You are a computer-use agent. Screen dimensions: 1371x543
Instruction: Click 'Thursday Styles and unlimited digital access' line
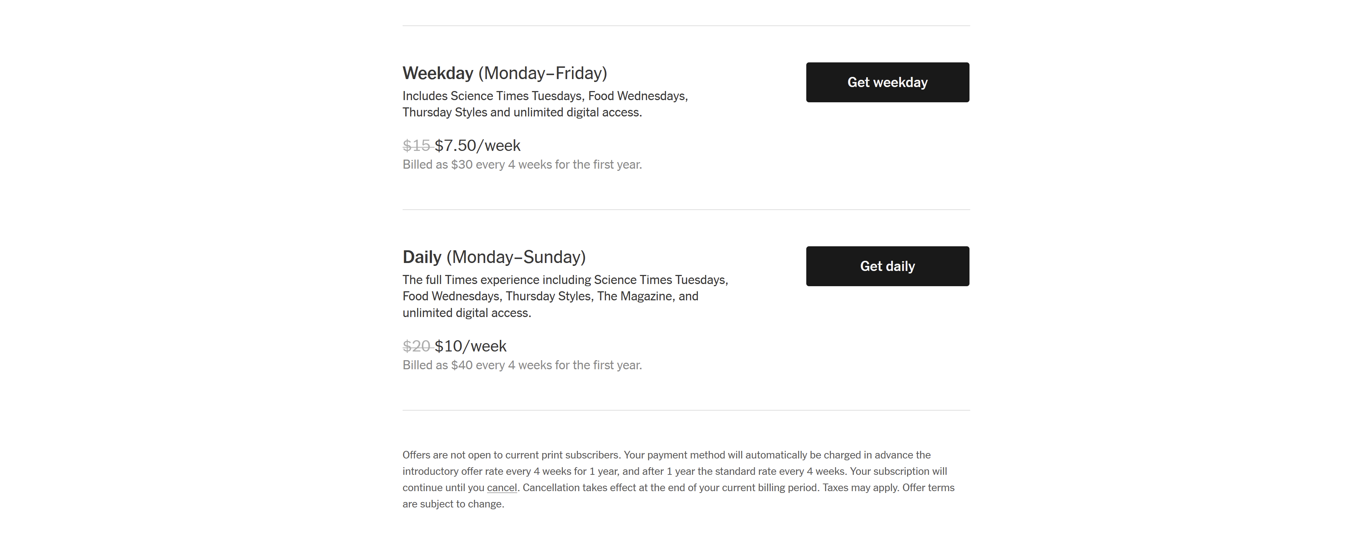pos(522,112)
